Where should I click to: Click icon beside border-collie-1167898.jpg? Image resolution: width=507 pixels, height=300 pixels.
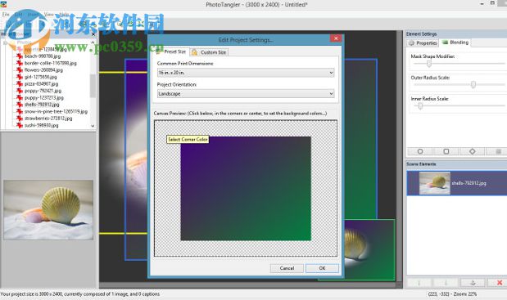[20, 63]
